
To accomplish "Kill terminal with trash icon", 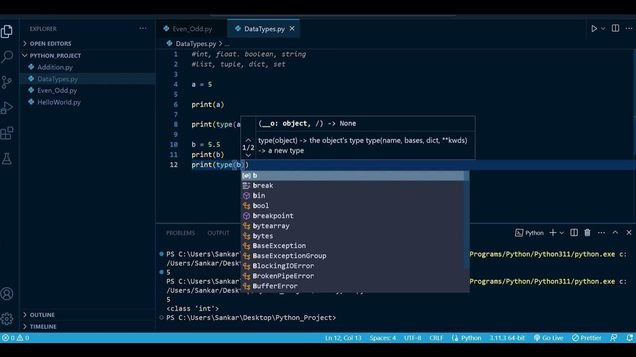I will 587,233.
